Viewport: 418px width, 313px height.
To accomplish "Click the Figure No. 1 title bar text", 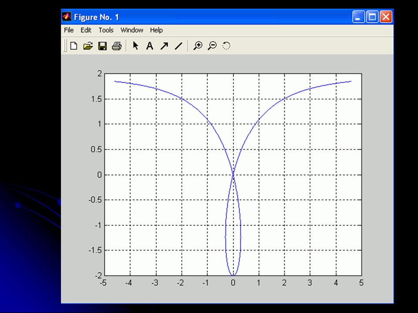I will pos(97,17).
